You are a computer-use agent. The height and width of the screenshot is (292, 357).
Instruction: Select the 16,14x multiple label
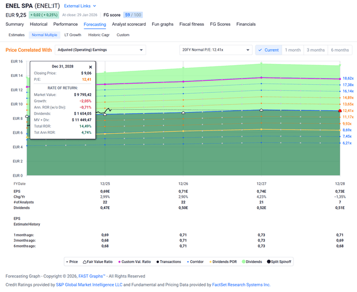point(348,91)
